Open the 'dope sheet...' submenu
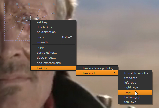This screenshot has width=159, height=108. click(46, 58)
